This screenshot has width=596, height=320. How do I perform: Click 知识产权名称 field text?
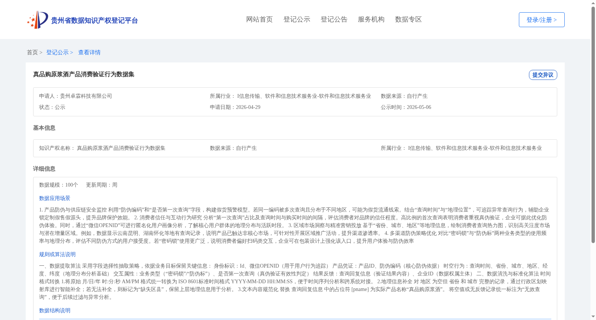[x=102, y=148]
